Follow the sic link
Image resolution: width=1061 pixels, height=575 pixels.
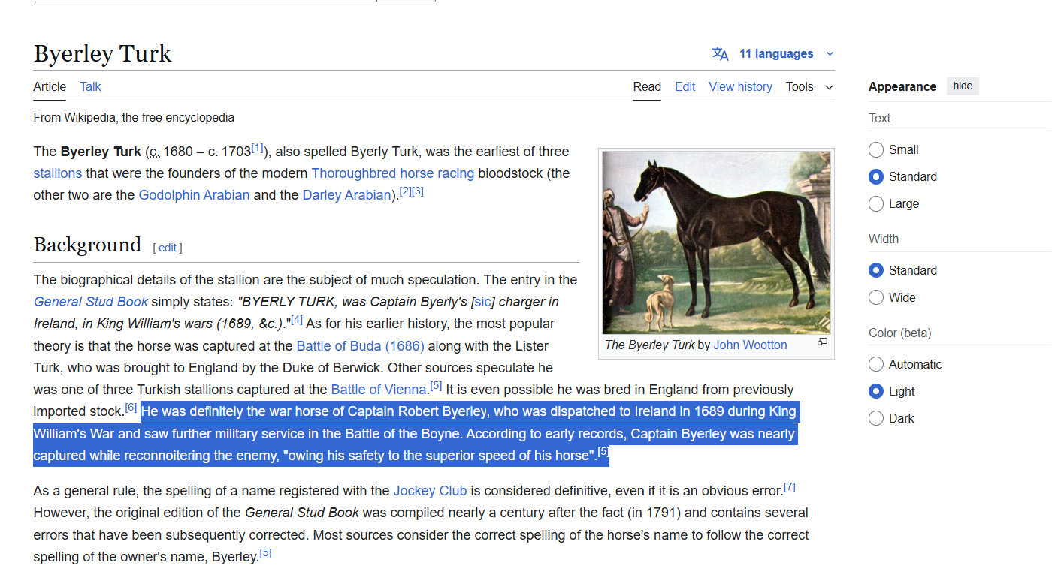tap(482, 302)
